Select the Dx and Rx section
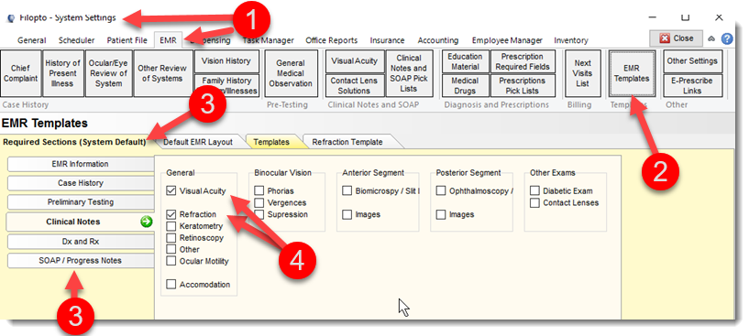Viewport: 749px width, 336px height. click(81, 242)
